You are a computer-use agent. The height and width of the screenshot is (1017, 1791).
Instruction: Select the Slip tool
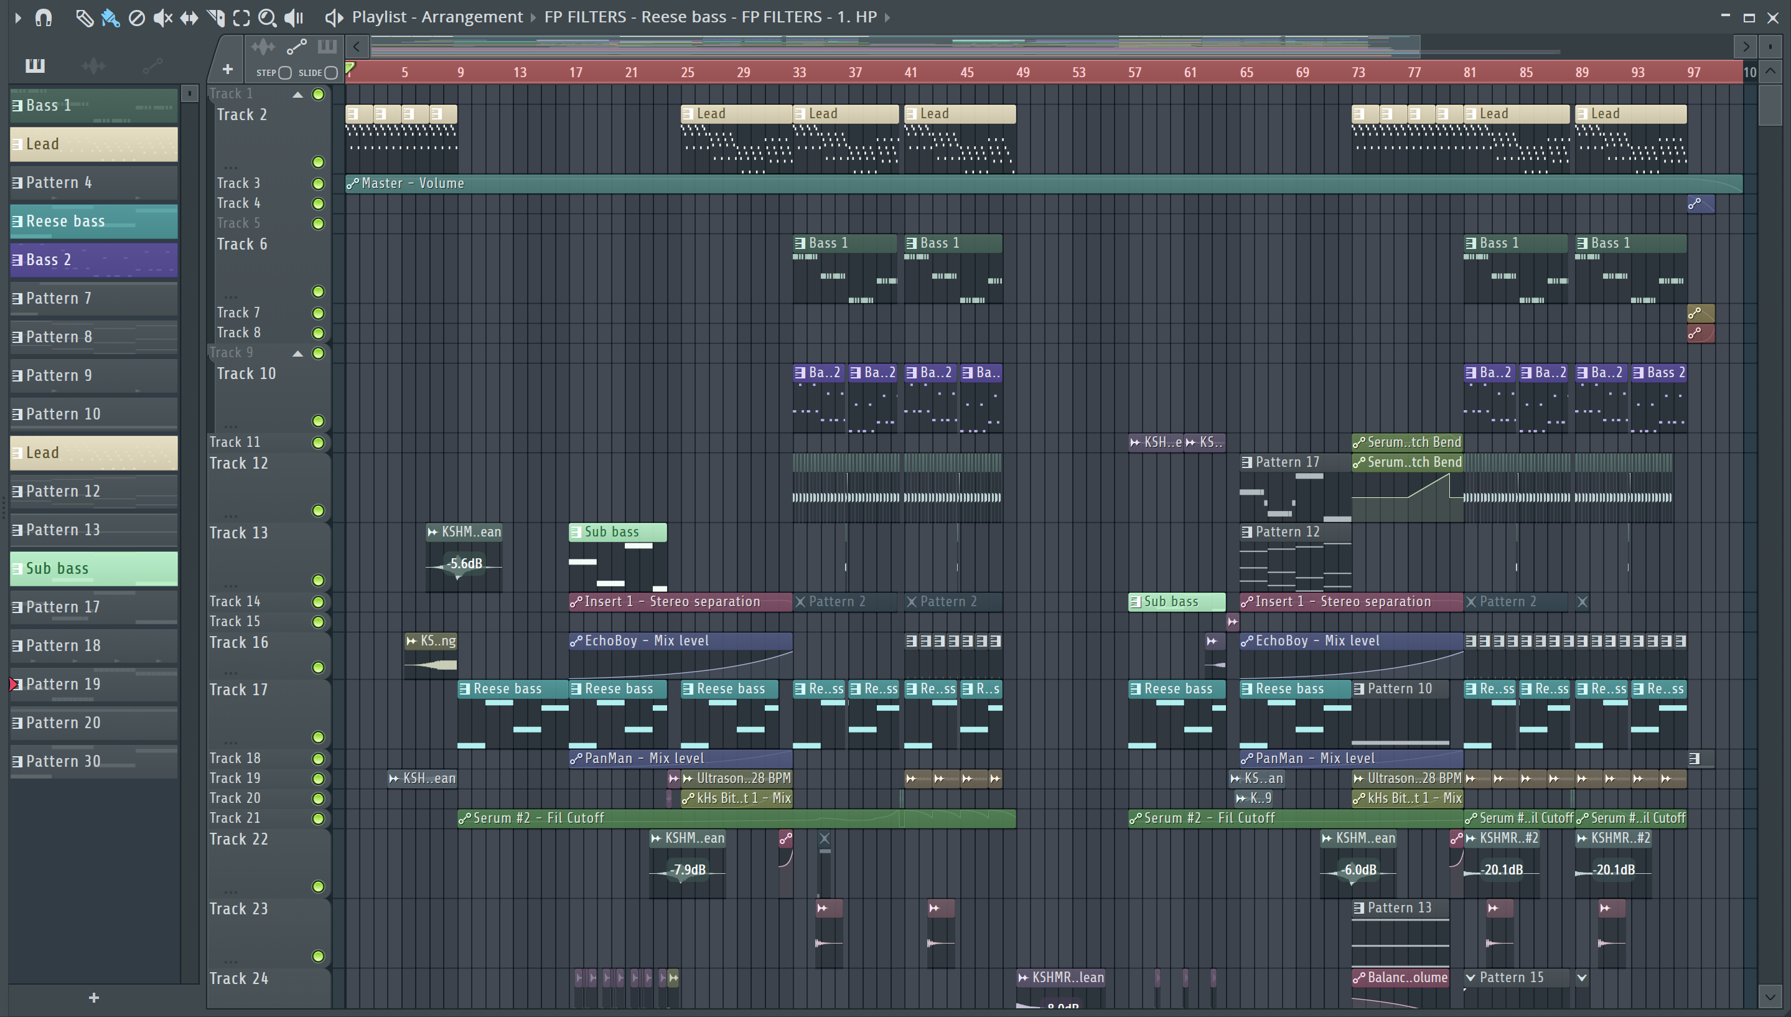pyautogui.click(x=189, y=17)
